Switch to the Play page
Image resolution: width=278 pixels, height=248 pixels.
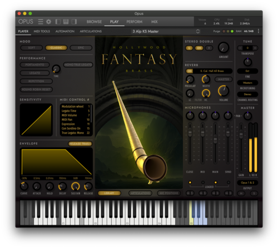coord(114,22)
